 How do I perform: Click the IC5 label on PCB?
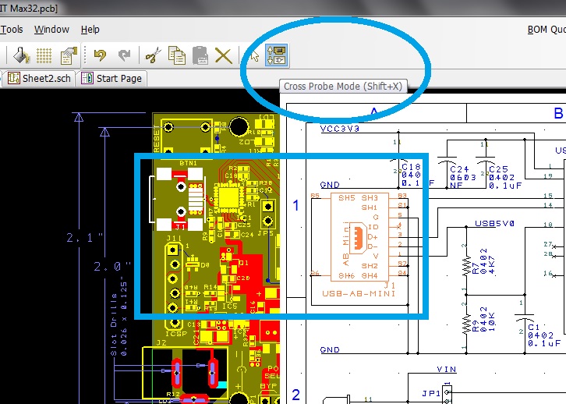pyautogui.click(x=229, y=307)
